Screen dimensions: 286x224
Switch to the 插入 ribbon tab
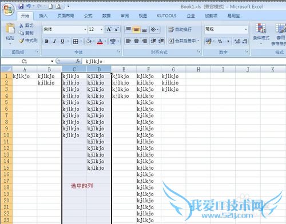43,16
